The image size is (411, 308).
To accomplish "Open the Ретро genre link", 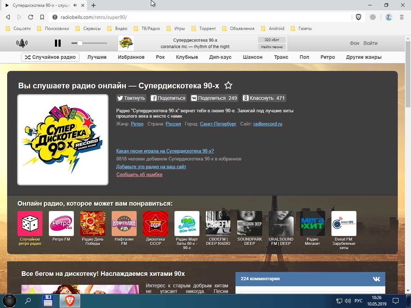I will tap(137, 124).
